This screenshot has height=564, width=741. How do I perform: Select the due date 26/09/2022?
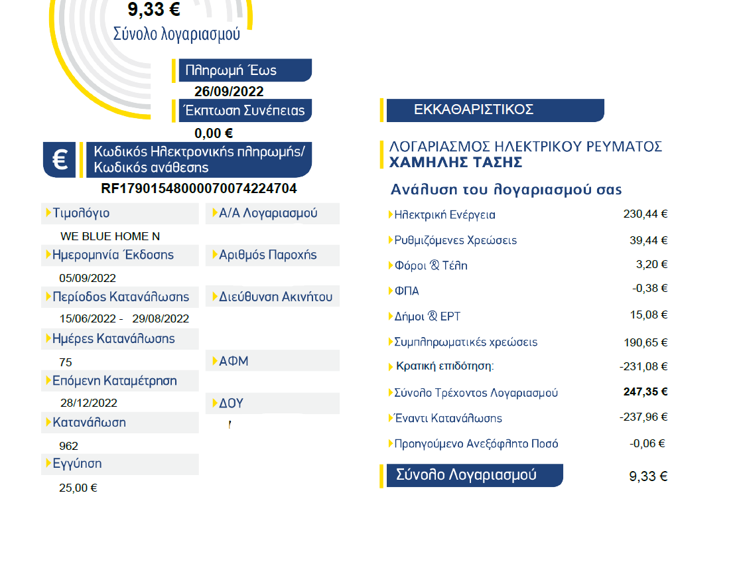click(x=229, y=92)
